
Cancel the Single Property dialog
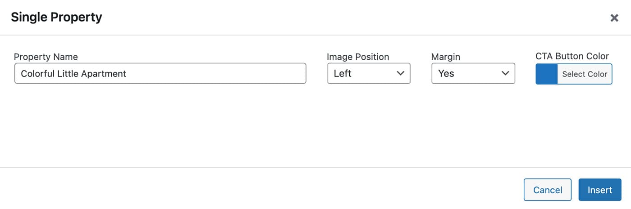[x=547, y=190]
